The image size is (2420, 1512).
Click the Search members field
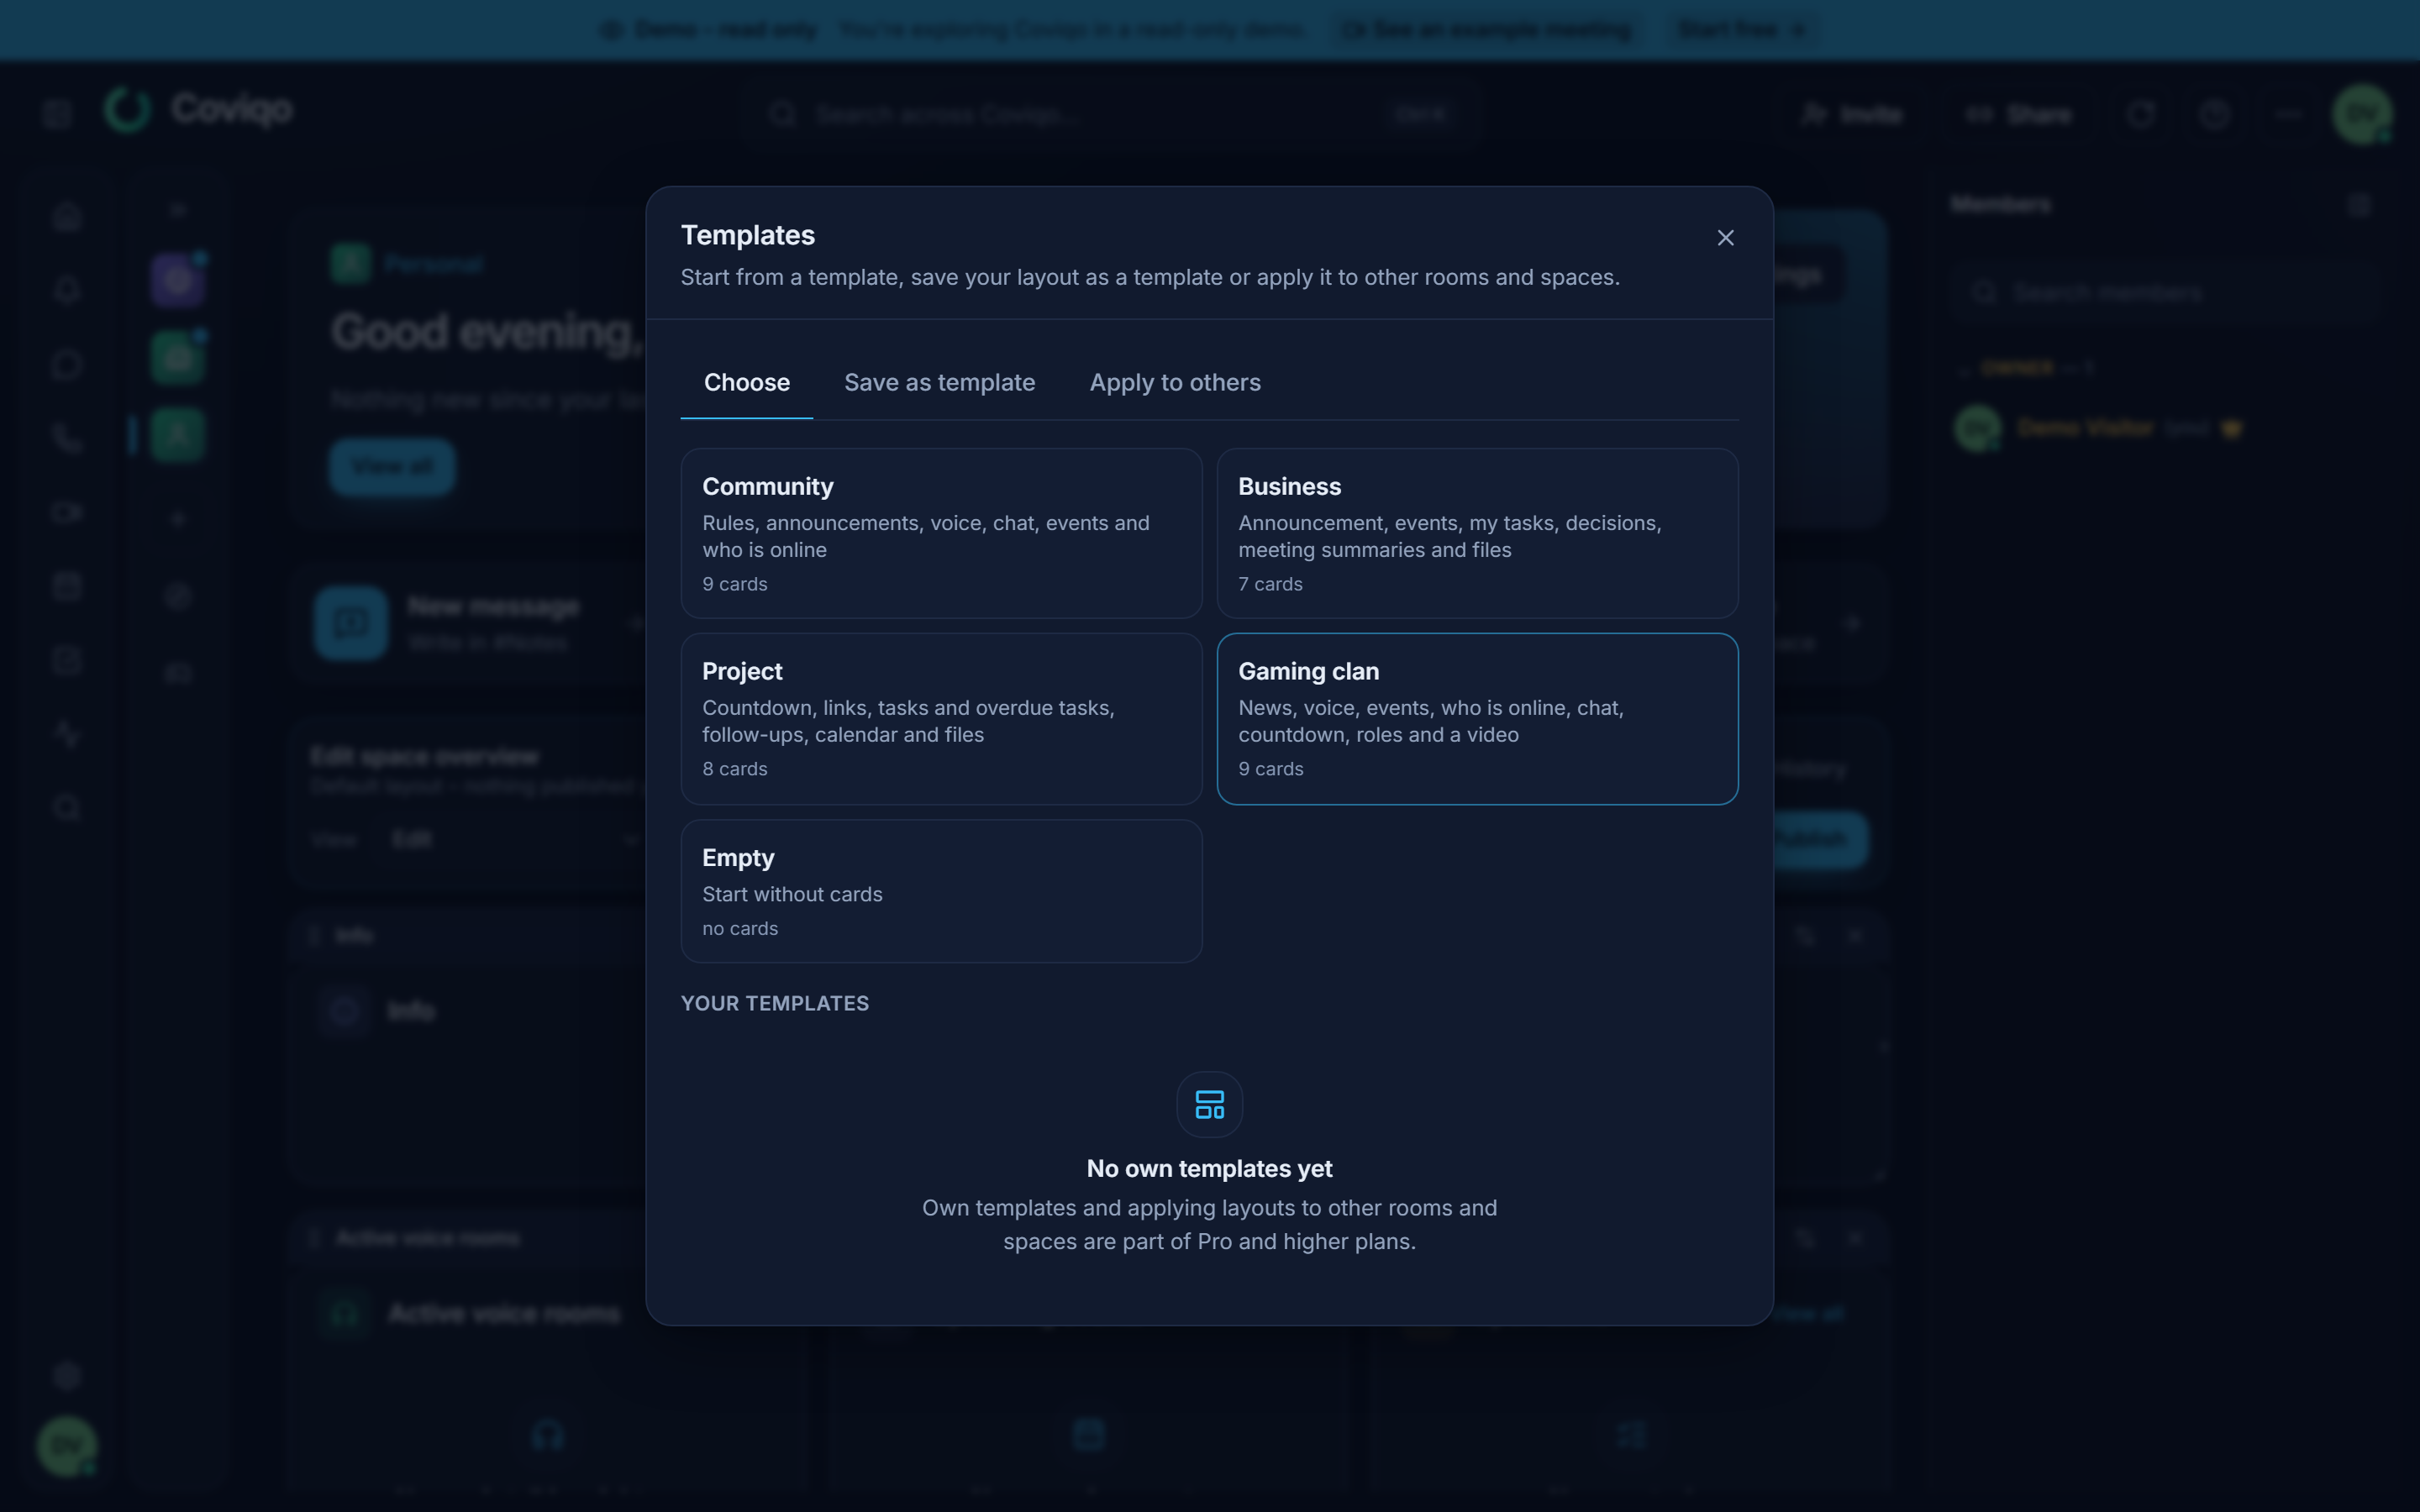click(2165, 292)
